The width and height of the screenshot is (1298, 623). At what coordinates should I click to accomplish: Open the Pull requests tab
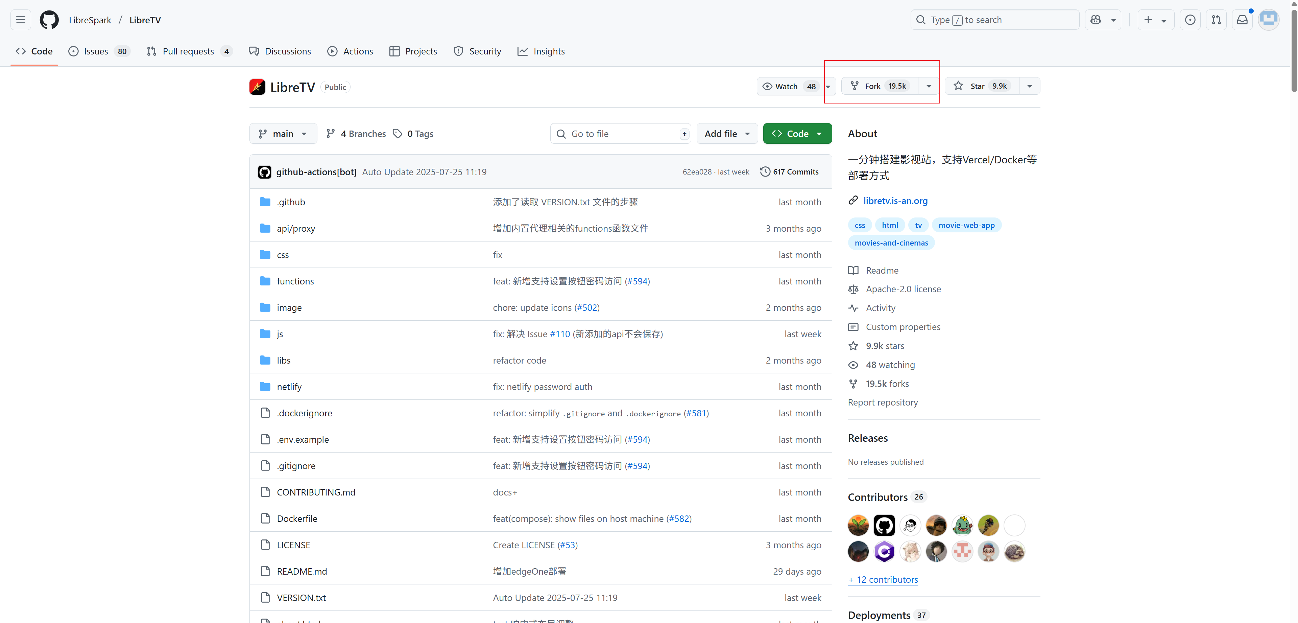tap(189, 51)
